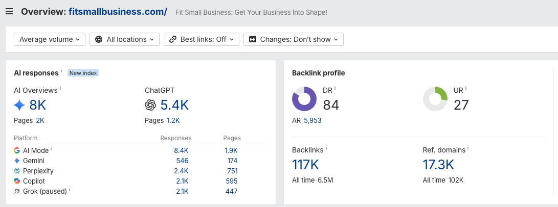
Task: Click the Copilot platform icon
Action: click(x=17, y=182)
